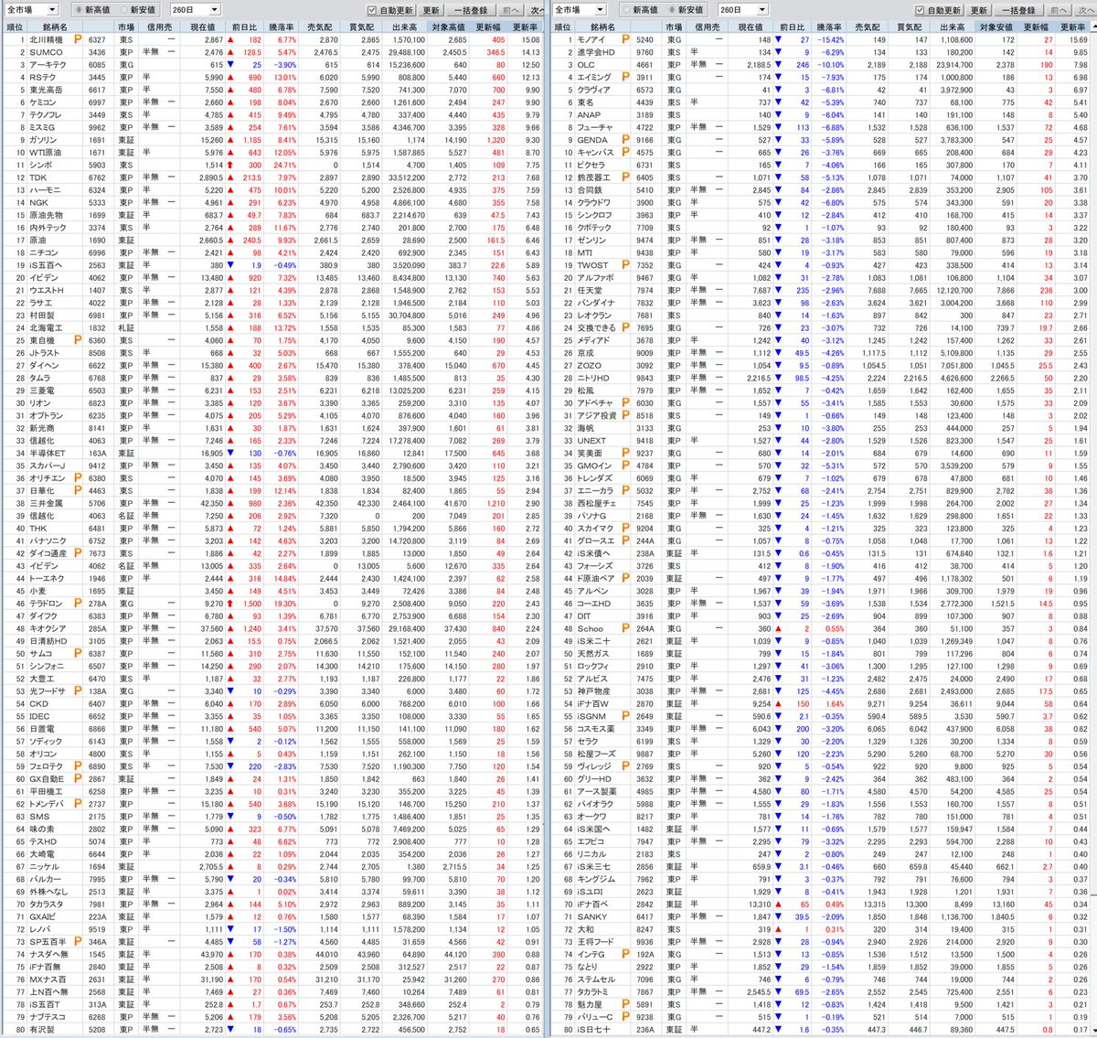Select the 京成 row in right panel
Viewport: 1097px width, 1038px height.
click(x=820, y=353)
